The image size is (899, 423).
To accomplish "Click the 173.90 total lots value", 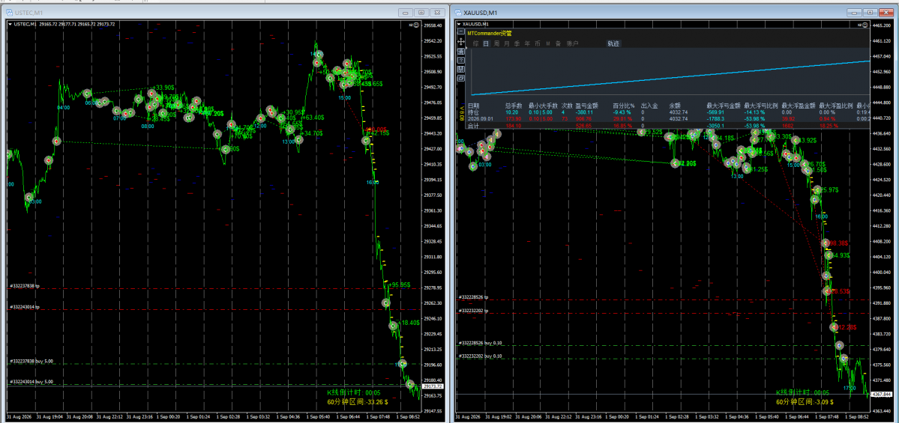I will click(513, 118).
